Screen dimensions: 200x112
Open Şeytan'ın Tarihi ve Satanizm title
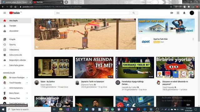point(92,82)
